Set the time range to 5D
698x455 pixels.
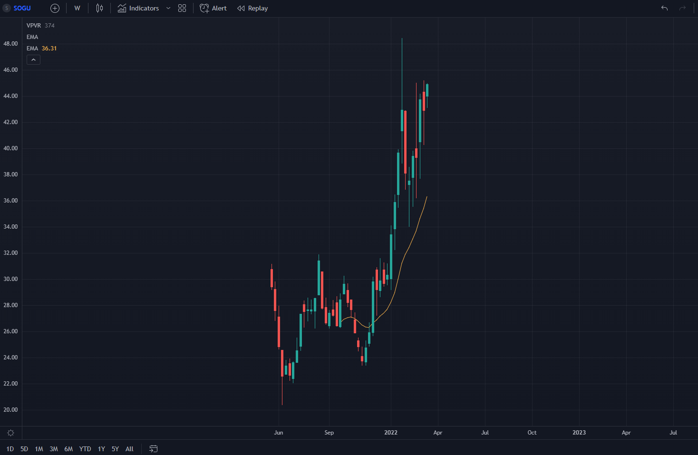tap(24, 449)
